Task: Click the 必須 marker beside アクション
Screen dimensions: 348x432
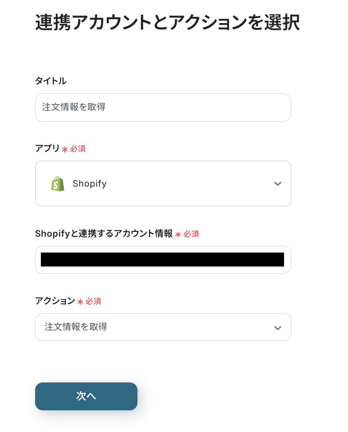Action: click(93, 302)
